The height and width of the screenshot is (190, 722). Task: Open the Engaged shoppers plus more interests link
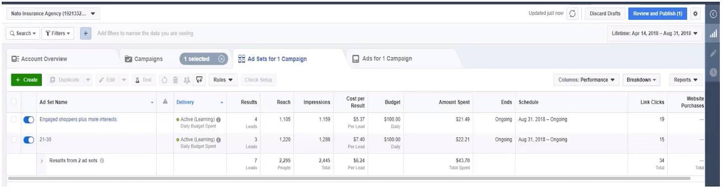pyautogui.click(x=78, y=119)
